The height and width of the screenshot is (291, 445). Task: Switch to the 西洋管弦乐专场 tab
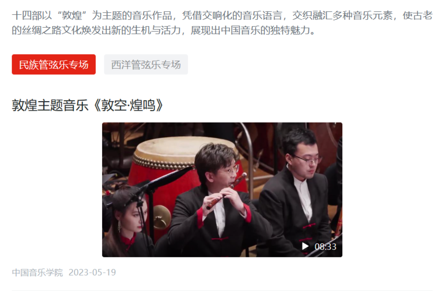pyautogui.click(x=146, y=64)
